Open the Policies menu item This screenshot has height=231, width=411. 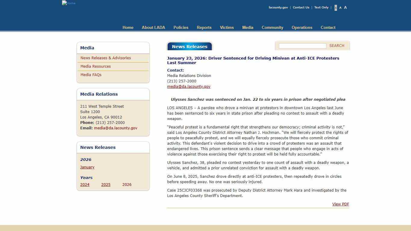click(181, 27)
